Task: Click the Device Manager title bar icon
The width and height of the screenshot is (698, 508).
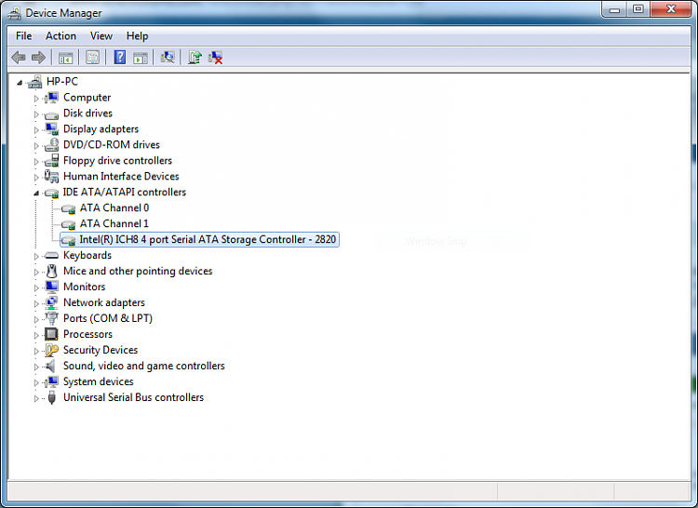Action: [14, 13]
